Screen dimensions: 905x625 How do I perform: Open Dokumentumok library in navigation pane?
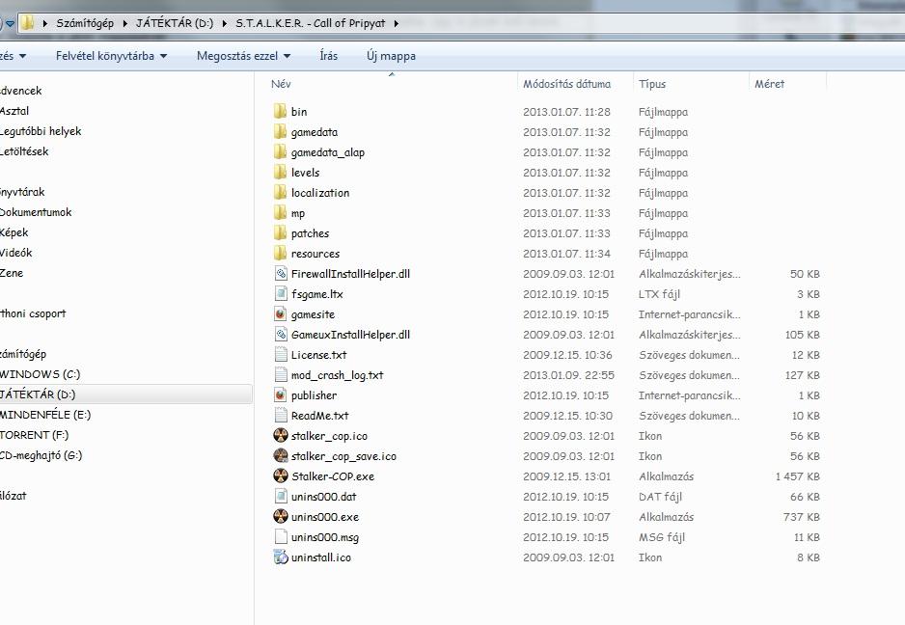36,212
